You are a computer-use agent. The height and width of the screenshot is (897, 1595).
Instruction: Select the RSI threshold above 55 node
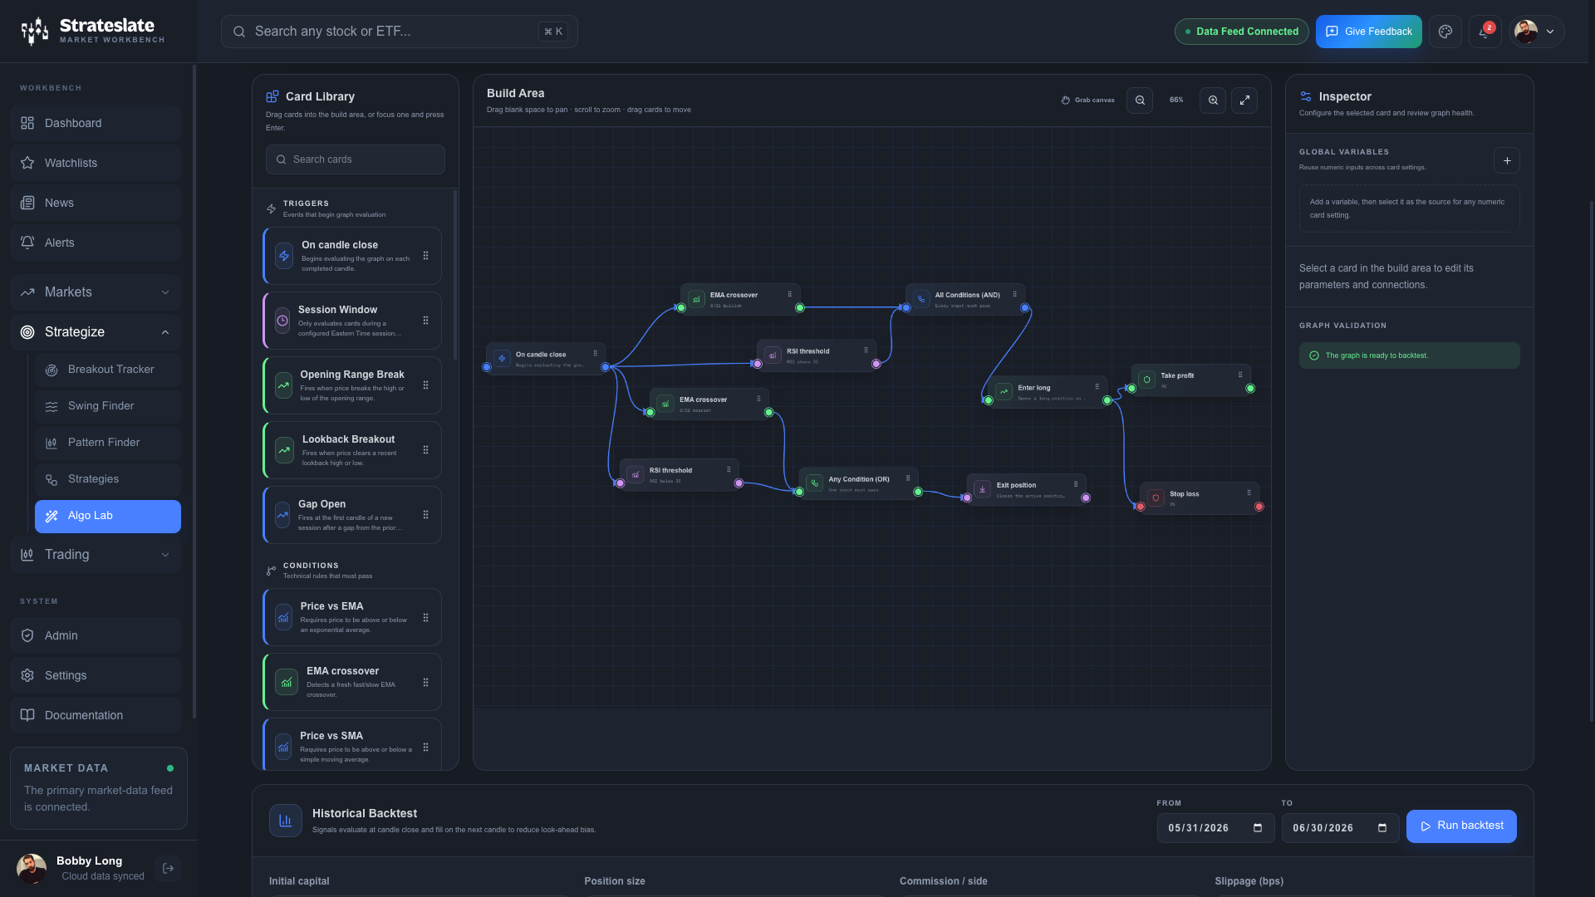[x=817, y=355]
